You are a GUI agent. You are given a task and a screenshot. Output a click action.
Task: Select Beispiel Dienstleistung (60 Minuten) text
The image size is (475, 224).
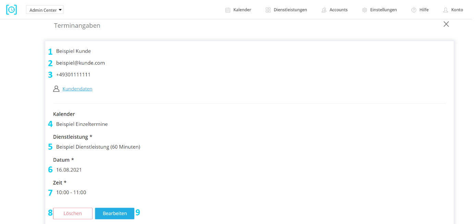click(98, 147)
